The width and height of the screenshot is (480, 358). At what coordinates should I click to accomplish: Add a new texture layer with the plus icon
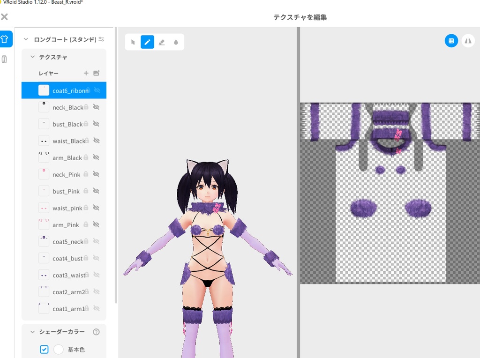point(86,73)
